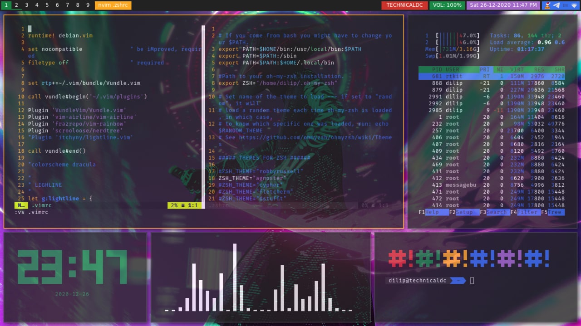The image size is (581, 326).
Task: Click the 'nvim .zshrc' window title
Action: pos(113,5)
